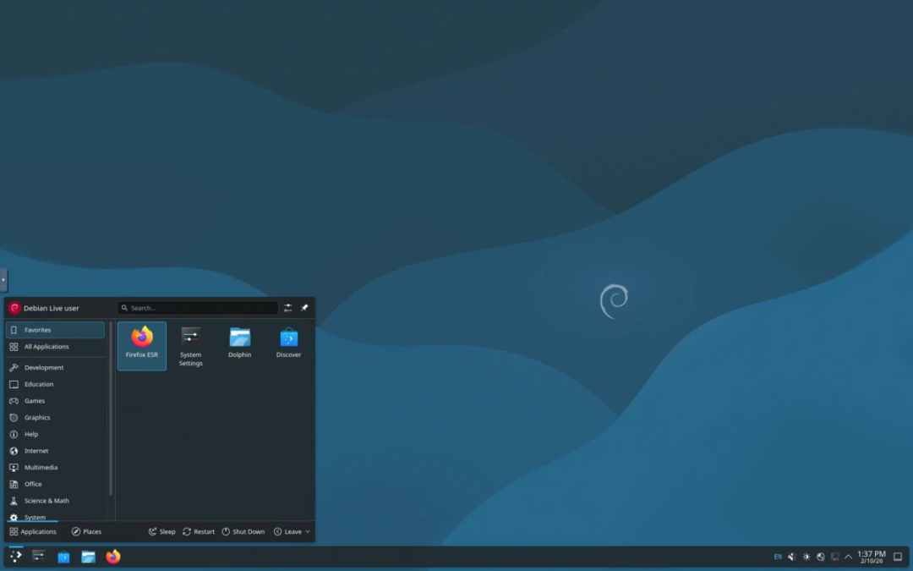
Task: Open Dolphin file manager in favorites grid
Action: tap(239, 345)
